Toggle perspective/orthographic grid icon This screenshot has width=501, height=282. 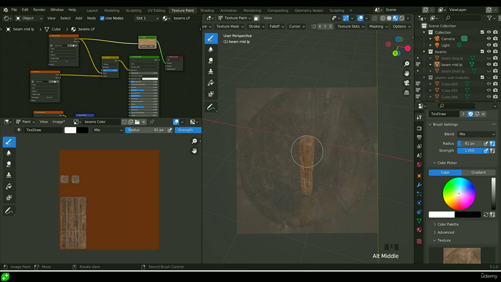[407, 93]
